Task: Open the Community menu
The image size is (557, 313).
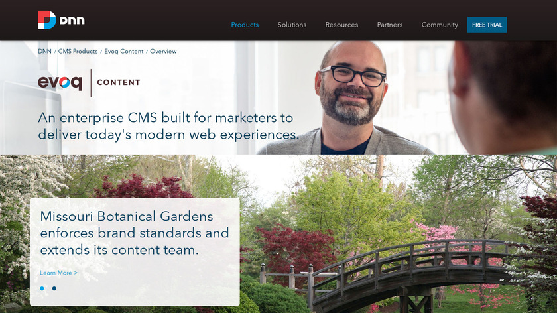Action: [x=440, y=25]
